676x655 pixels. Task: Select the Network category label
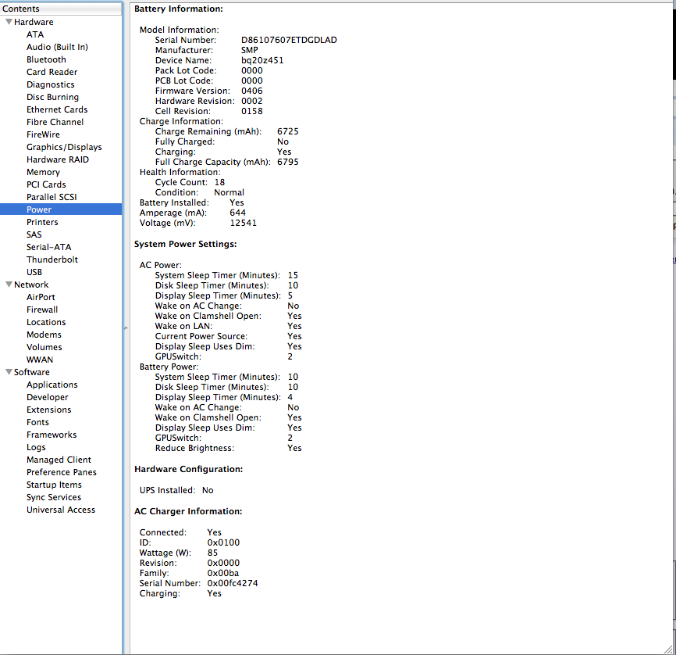(31, 285)
